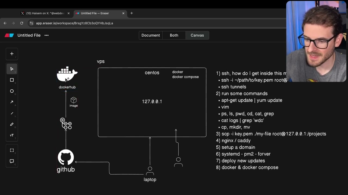Viewport: 348px width, 195px height.
Task: Select the freehand pen tool
Action: pos(12,124)
